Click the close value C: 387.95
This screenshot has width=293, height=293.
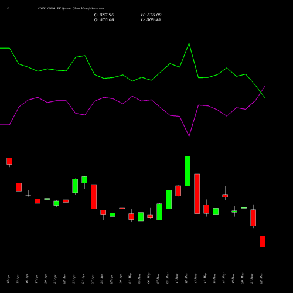pyautogui.click(x=104, y=15)
